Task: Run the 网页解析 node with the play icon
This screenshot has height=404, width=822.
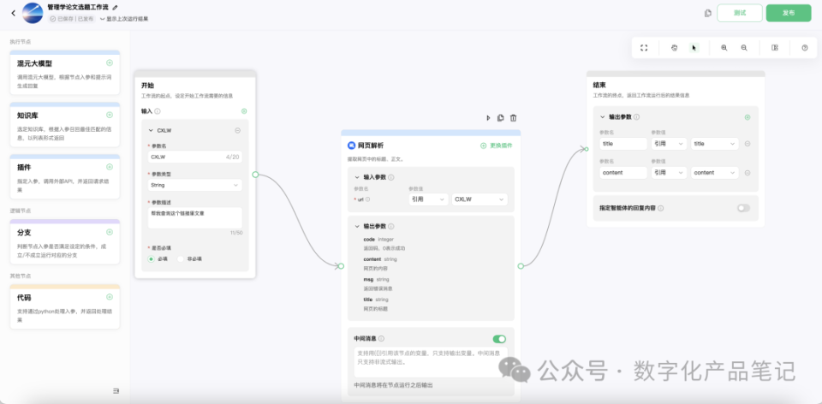Action: pyautogui.click(x=488, y=118)
